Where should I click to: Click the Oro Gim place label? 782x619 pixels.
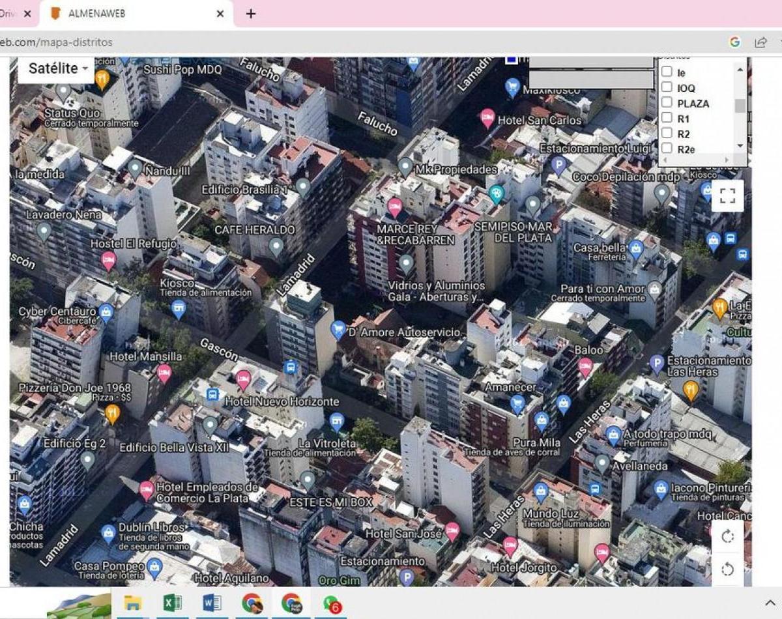(340, 581)
